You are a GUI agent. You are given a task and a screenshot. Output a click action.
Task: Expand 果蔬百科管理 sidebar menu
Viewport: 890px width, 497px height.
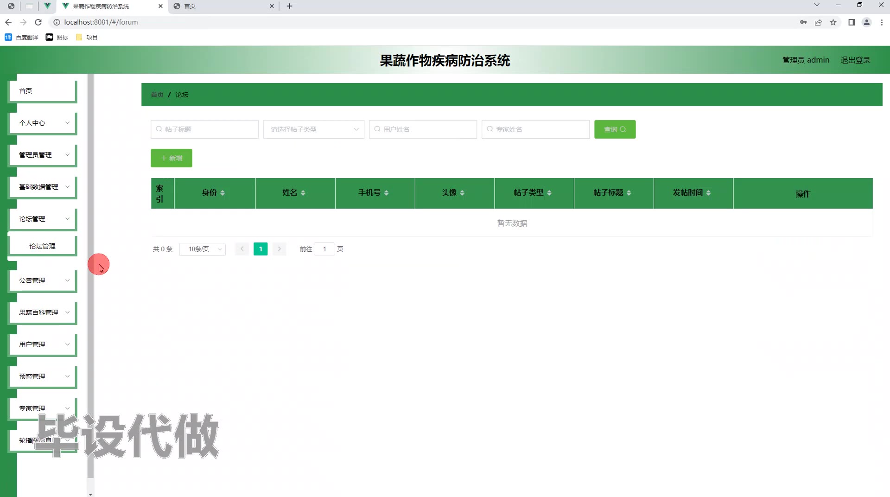point(43,312)
